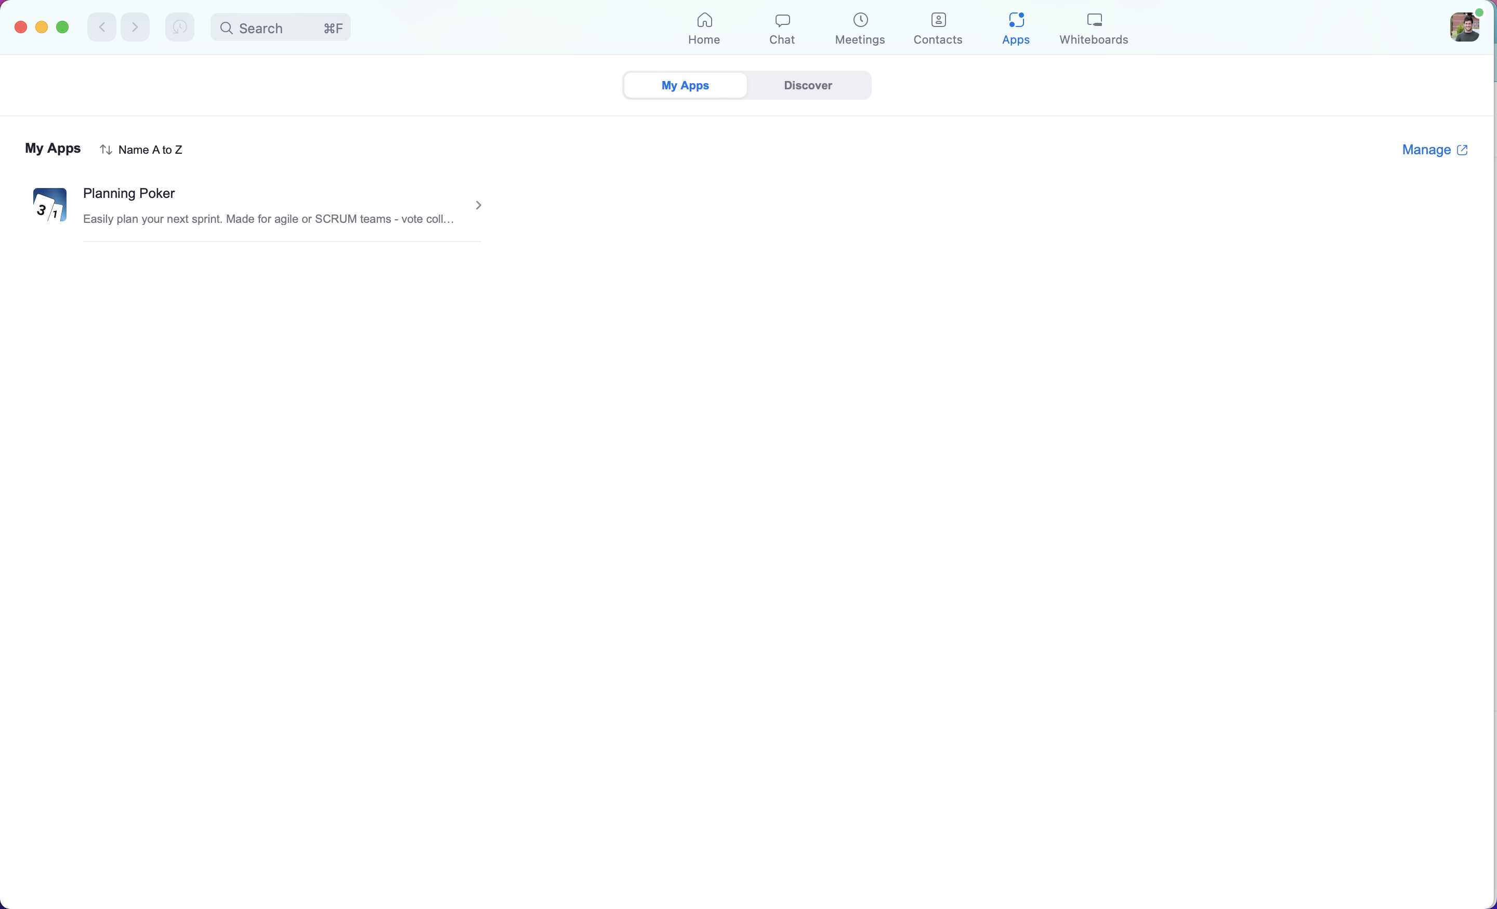1497x909 pixels.
Task: Click the back navigation arrow
Action: (x=101, y=28)
